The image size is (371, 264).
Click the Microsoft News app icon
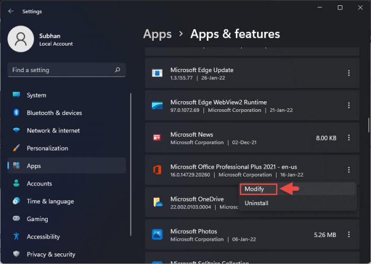(157, 138)
